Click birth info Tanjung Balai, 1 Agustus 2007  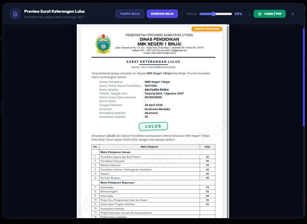tap(164, 94)
